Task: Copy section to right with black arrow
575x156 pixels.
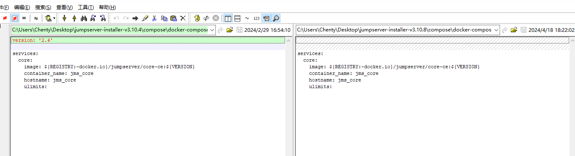Action: coord(135,18)
